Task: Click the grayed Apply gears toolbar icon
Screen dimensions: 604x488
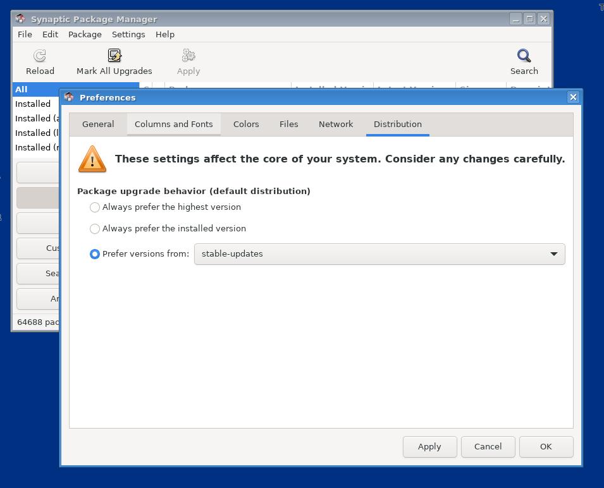Action: point(188,56)
